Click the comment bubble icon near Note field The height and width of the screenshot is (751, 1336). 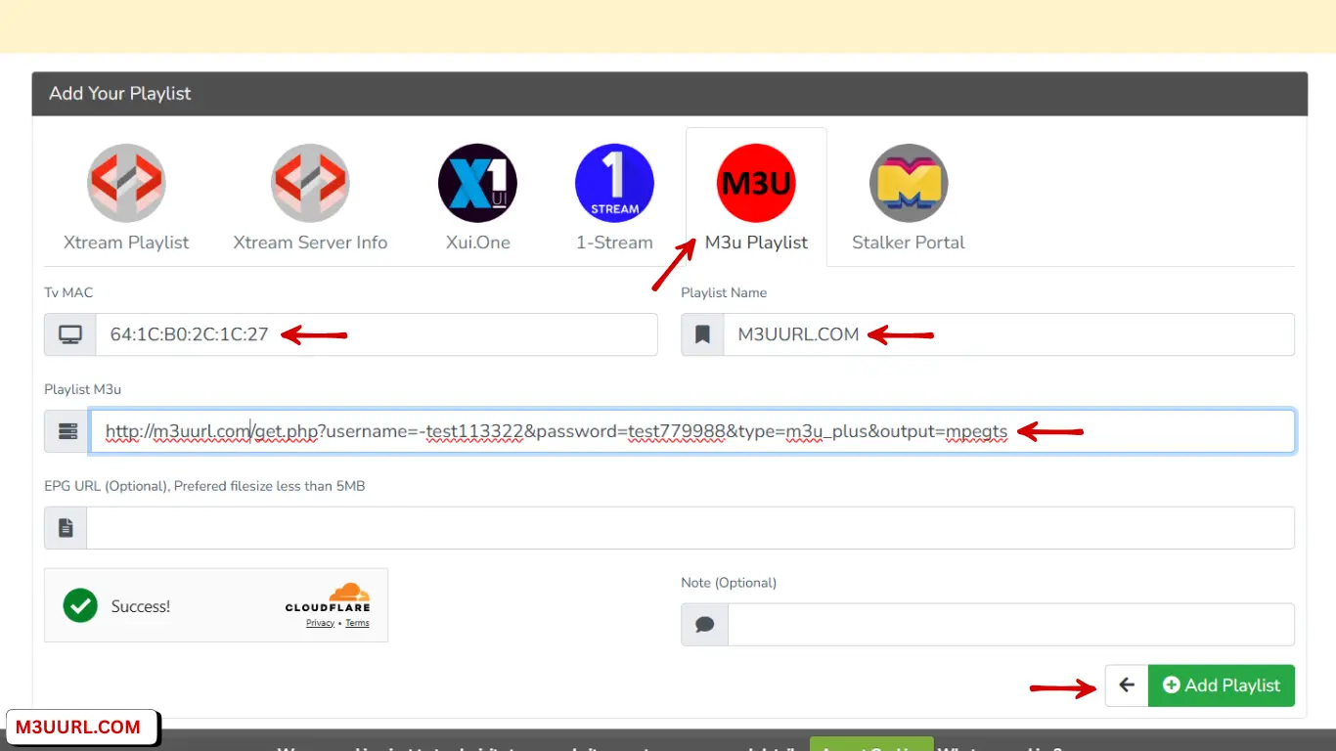pyautogui.click(x=704, y=624)
